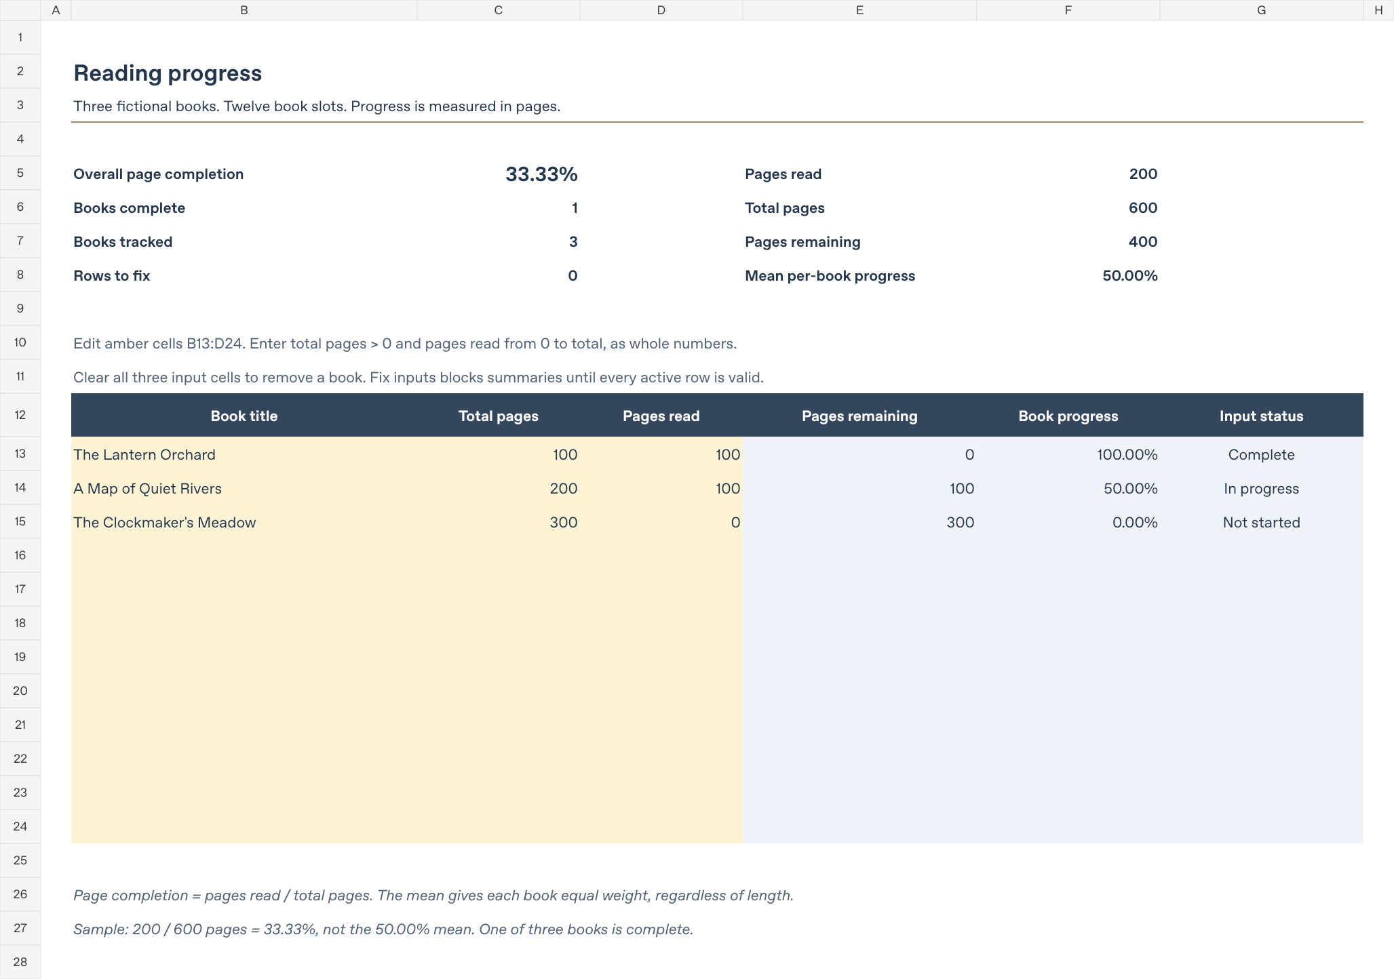The image size is (1394, 979).
Task: Select 'The Clockmaker's Meadow' cell
Action: point(244,522)
